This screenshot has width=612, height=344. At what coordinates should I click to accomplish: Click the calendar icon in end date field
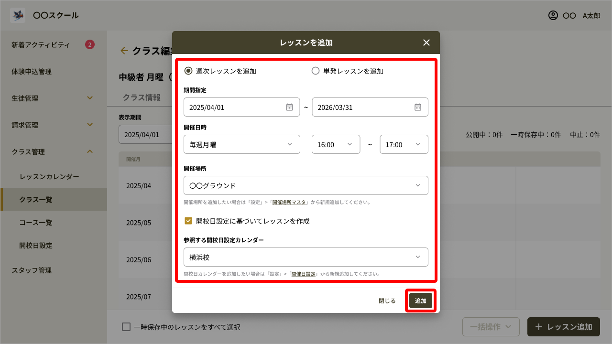tap(417, 107)
